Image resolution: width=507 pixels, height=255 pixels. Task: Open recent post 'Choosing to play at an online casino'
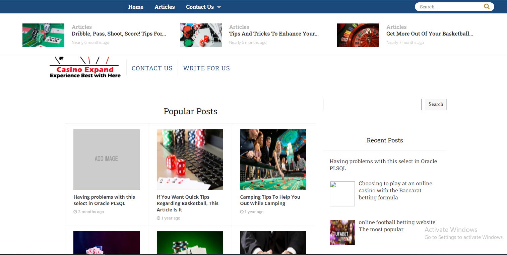click(x=395, y=190)
